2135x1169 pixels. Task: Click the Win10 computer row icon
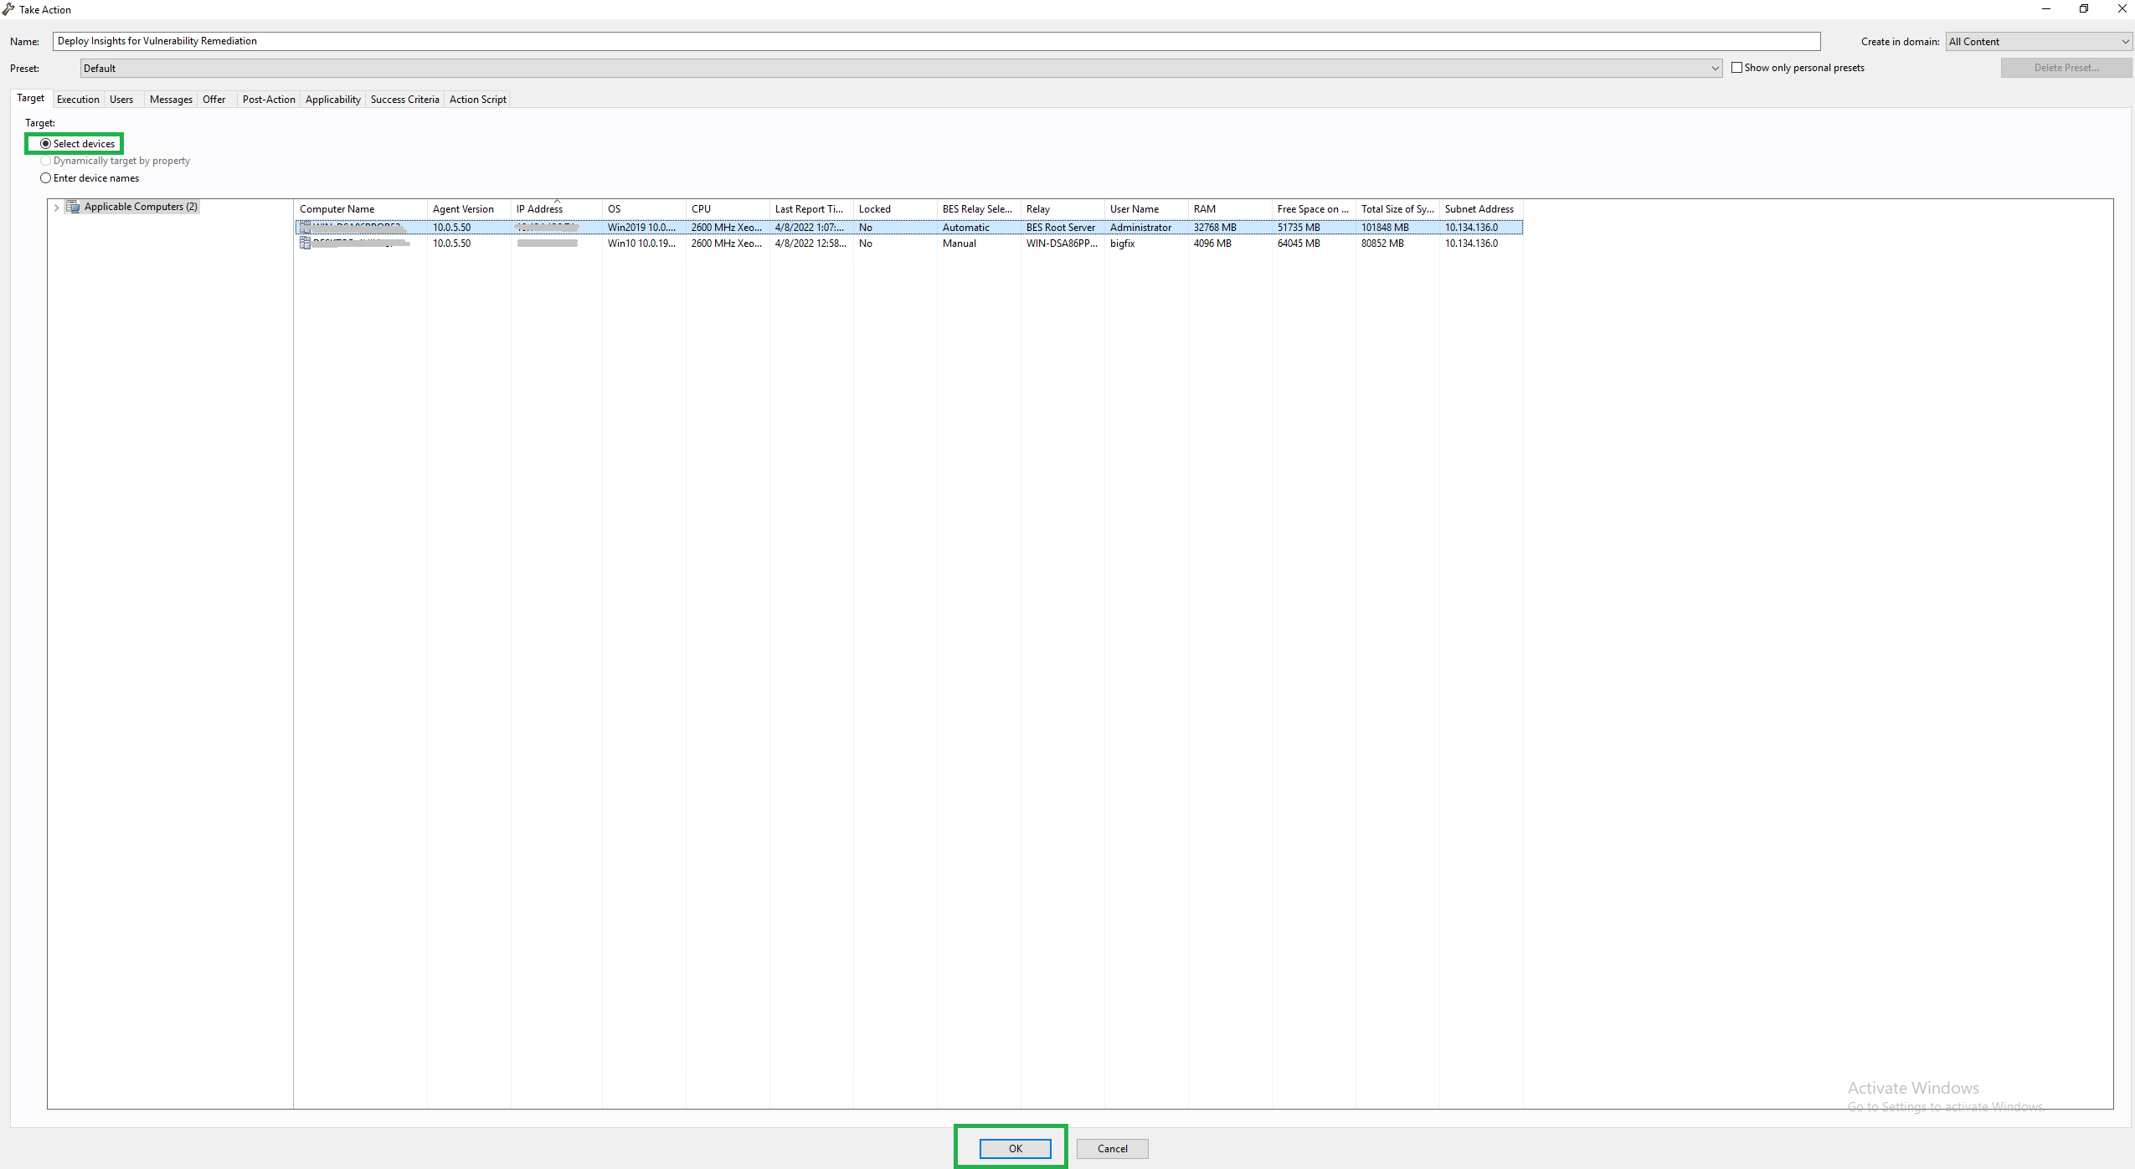pyautogui.click(x=306, y=244)
